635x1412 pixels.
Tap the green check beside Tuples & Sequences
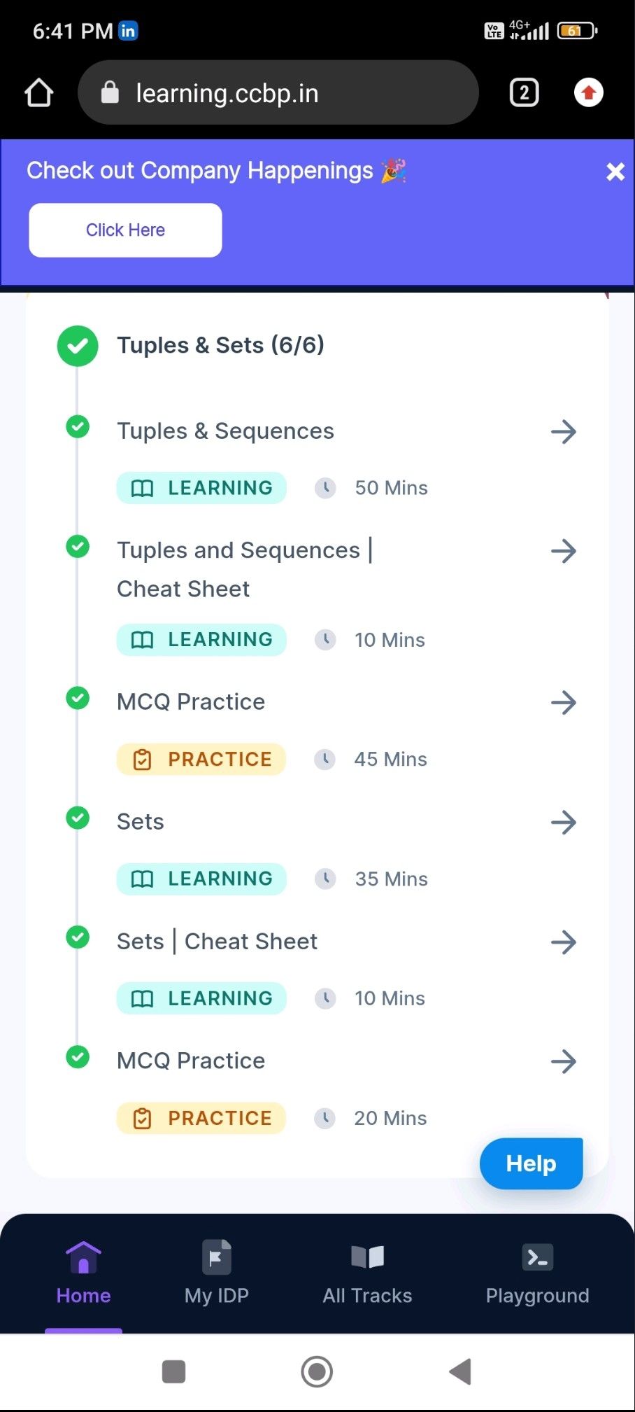(78, 426)
